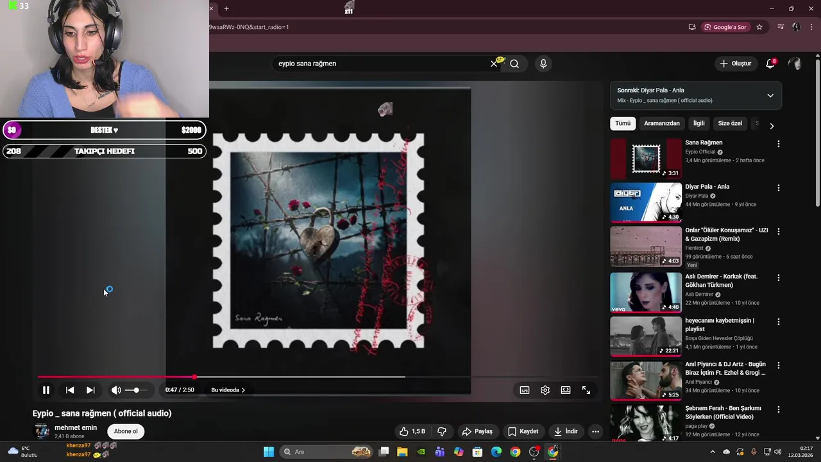Save video with Kaydet button
This screenshot has height=462, width=821.
tap(523, 431)
